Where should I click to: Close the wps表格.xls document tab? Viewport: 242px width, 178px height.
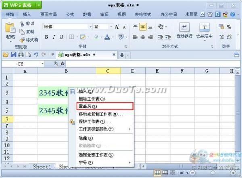click(x=114, y=55)
